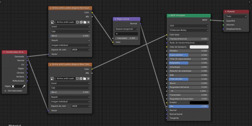The width and height of the screenshot is (252, 126).
Task: Click new image copy icon in Normal texture node
Action: [81, 22]
